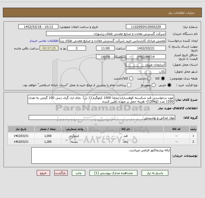Click the delivery province field آذربایجان غربی
Image resolution: width=205 pixels, height=198 pixels.
tap(146, 65)
